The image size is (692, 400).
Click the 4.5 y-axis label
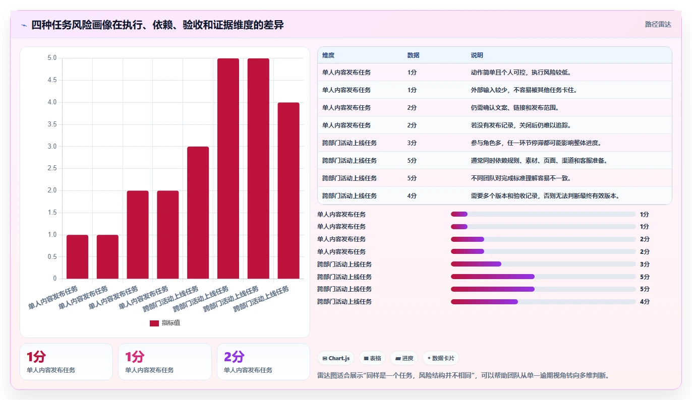[x=52, y=80]
